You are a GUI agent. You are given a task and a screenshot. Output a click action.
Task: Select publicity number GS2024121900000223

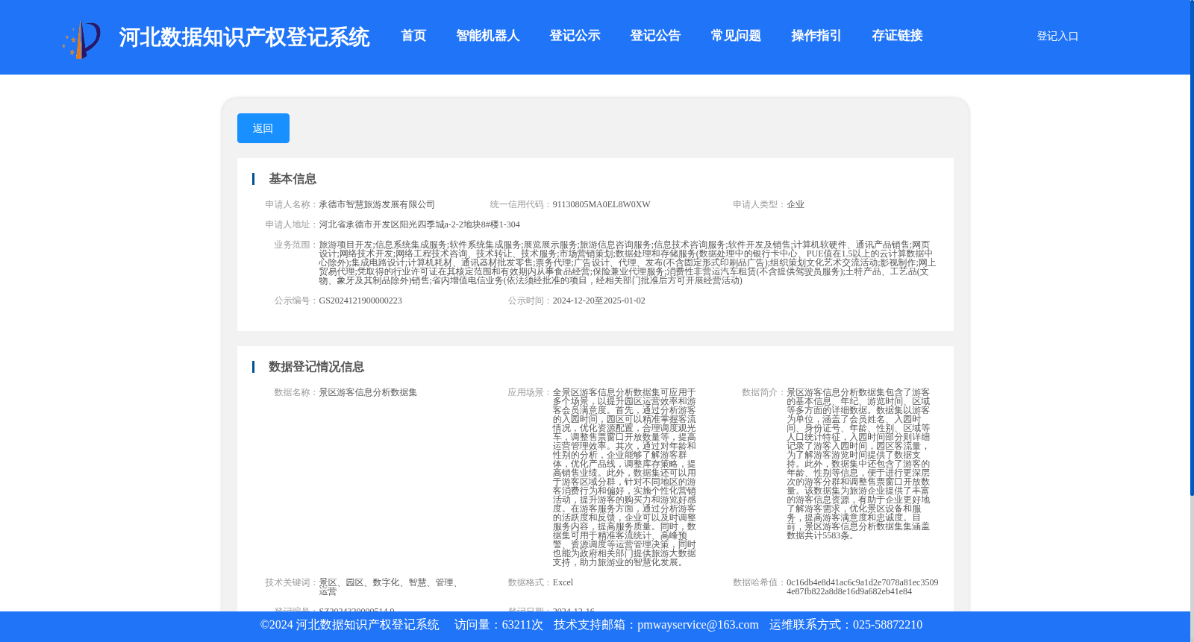point(360,300)
